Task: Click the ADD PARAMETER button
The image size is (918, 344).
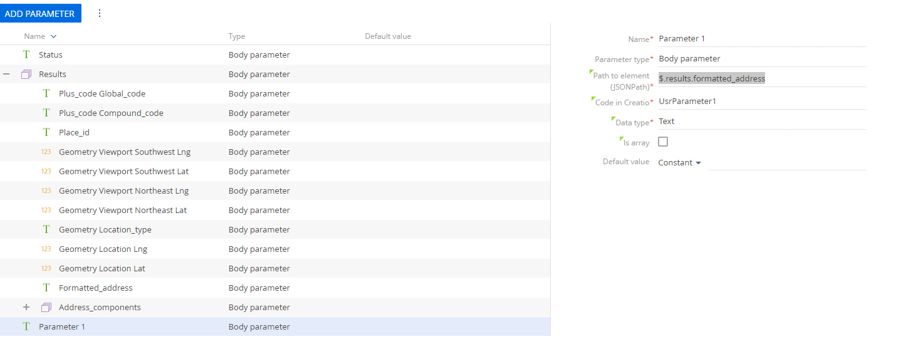Action: [x=41, y=13]
